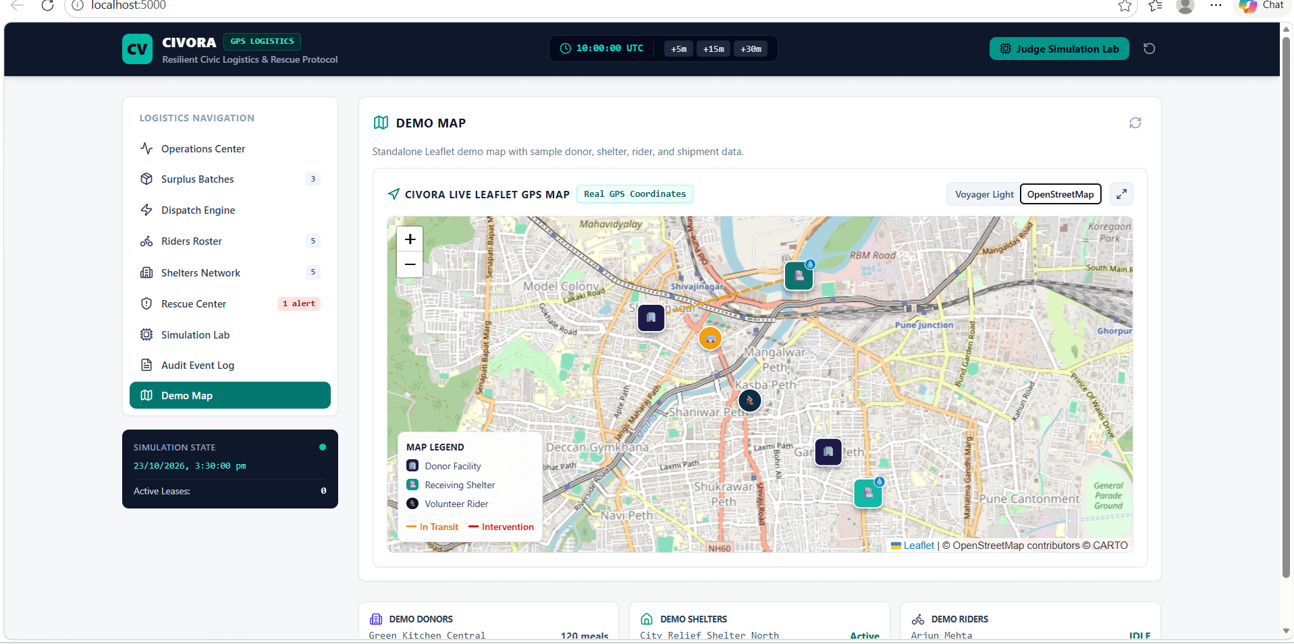Image resolution: width=1294 pixels, height=644 pixels.
Task: Expand map to fullscreen with arrows icon
Action: pos(1121,194)
